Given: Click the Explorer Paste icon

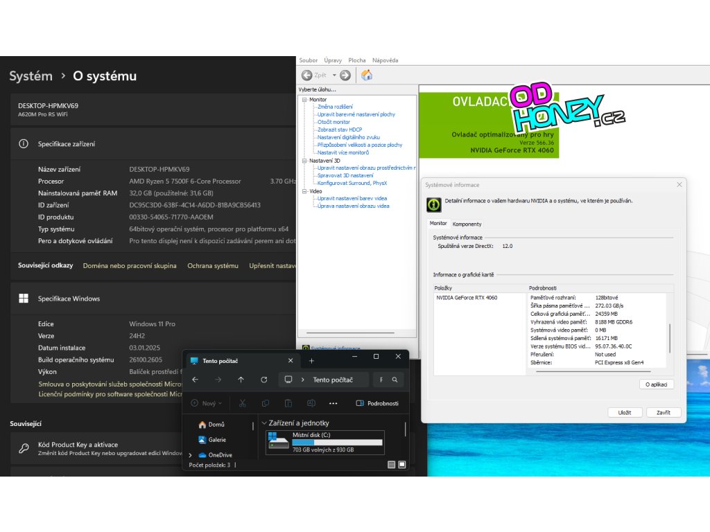Looking at the screenshot, I should pos(288,403).
